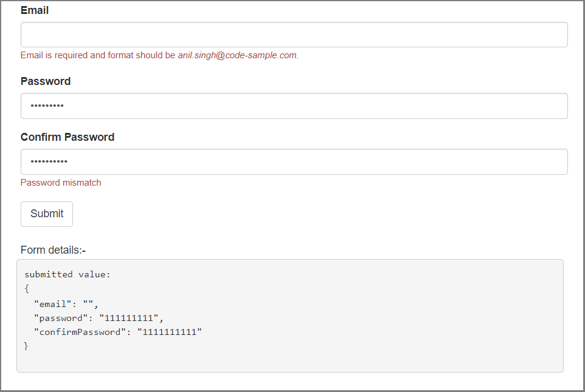Click the Email is required error message
Image resolution: width=585 pixels, height=392 pixels.
[x=159, y=55]
